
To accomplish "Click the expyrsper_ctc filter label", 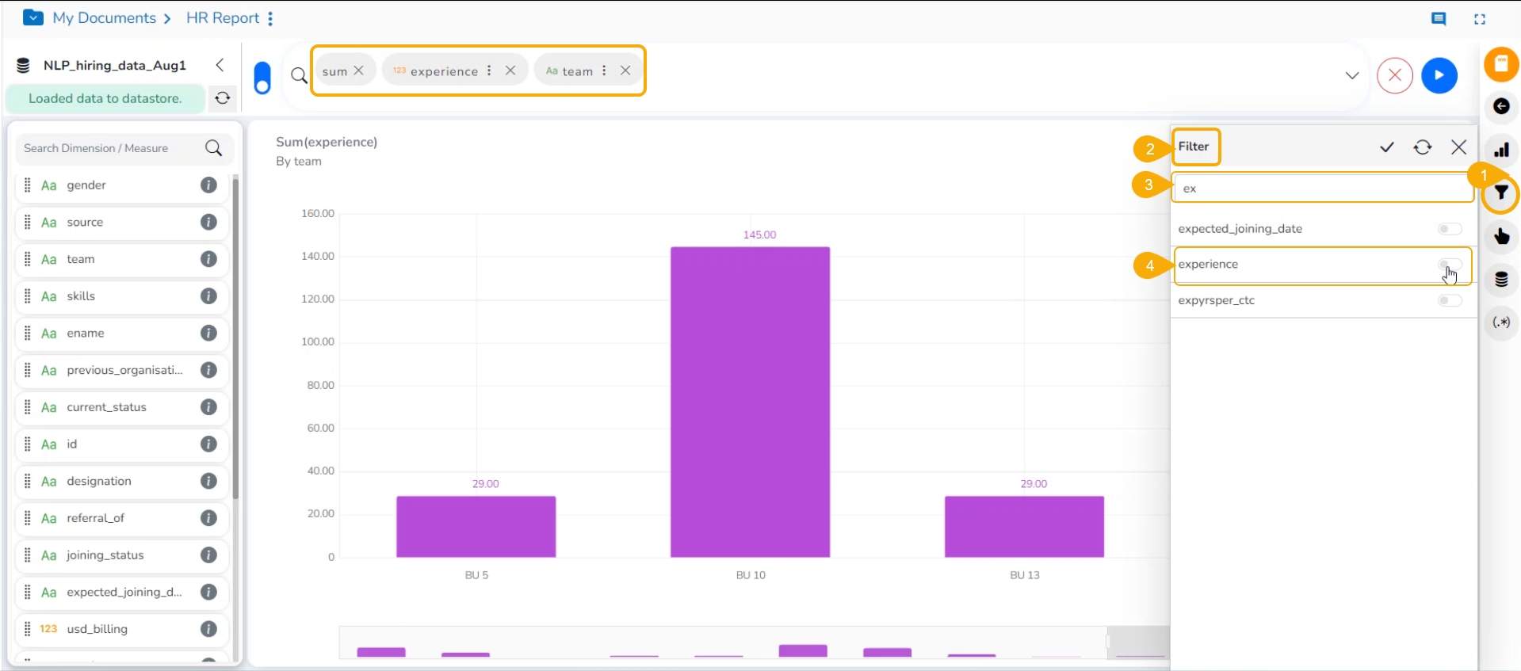I will point(1217,301).
